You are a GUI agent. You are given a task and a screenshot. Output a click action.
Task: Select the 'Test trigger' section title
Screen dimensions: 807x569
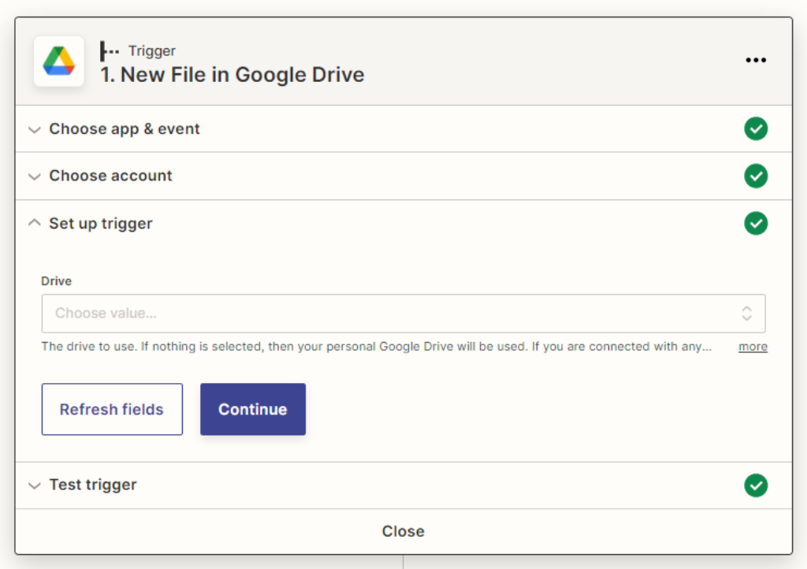pos(93,485)
